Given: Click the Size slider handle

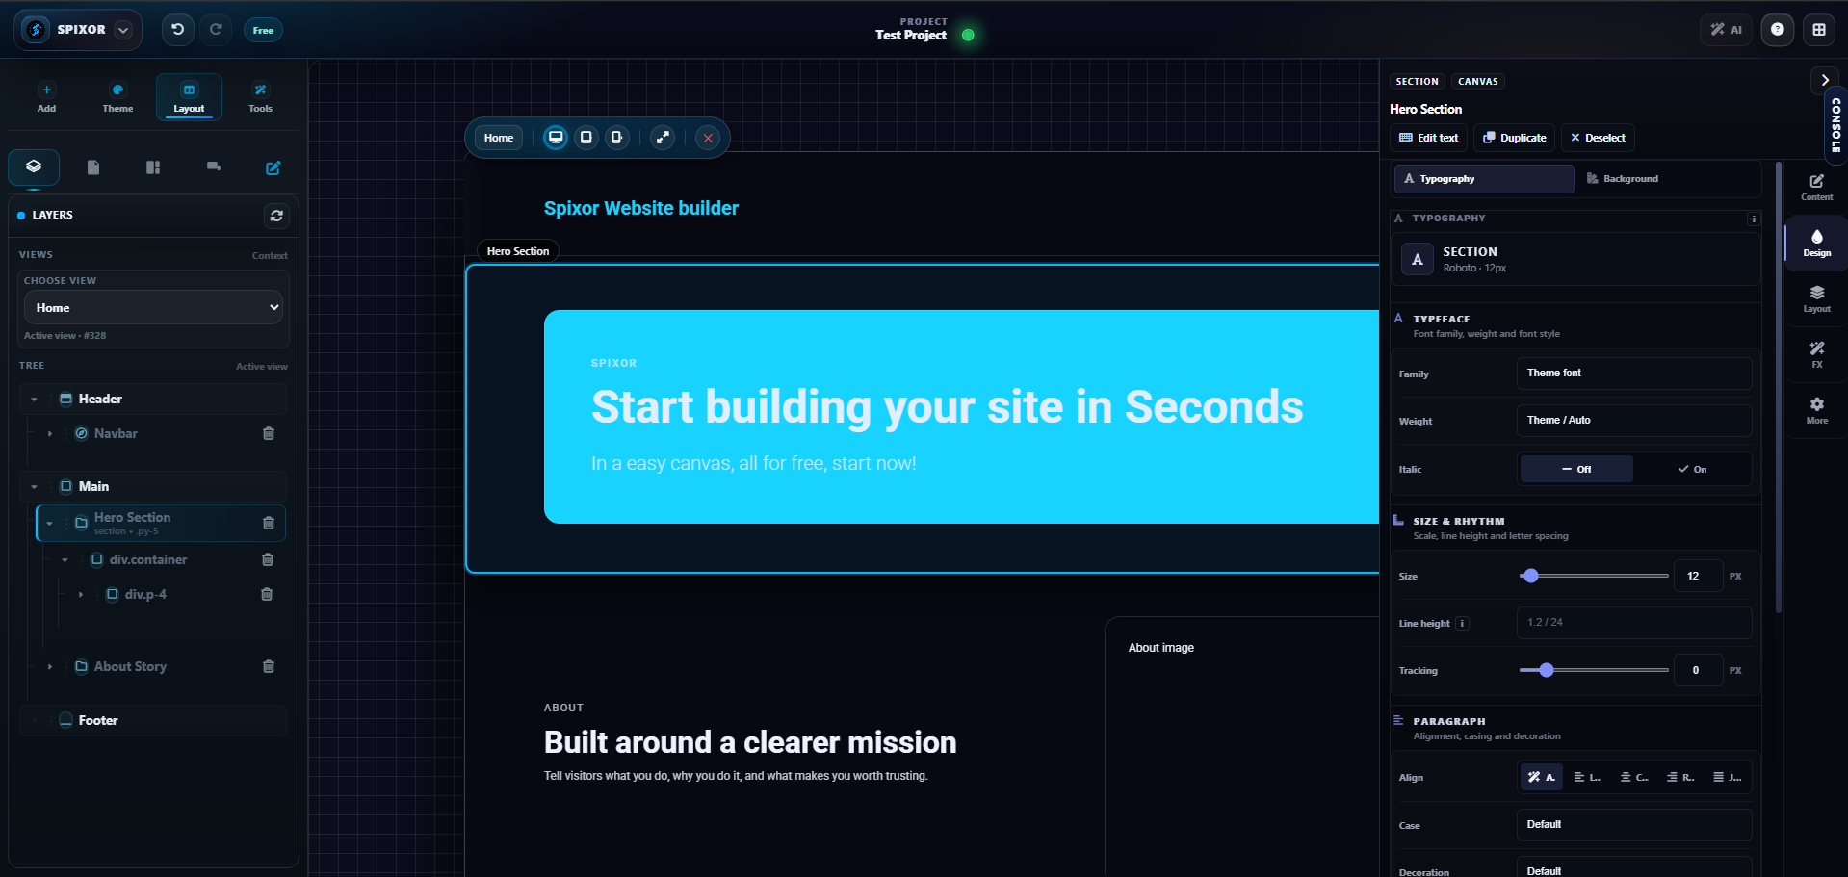Looking at the screenshot, I should pyautogui.click(x=1530, y=576).
